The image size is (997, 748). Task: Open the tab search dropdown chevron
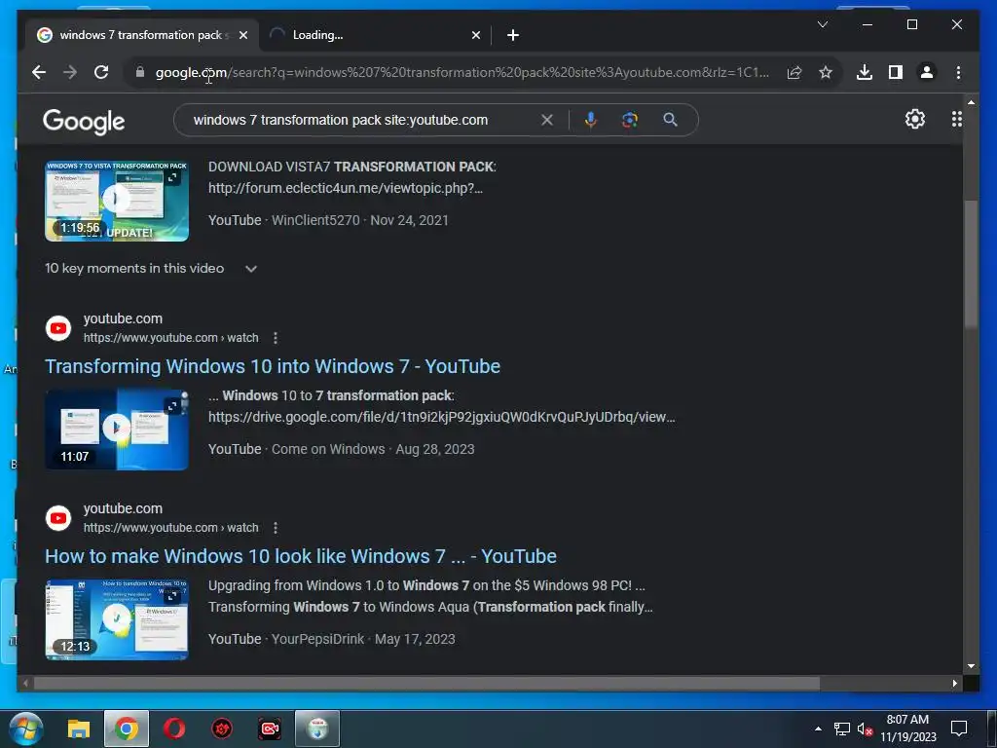click(x=822, y=24)
